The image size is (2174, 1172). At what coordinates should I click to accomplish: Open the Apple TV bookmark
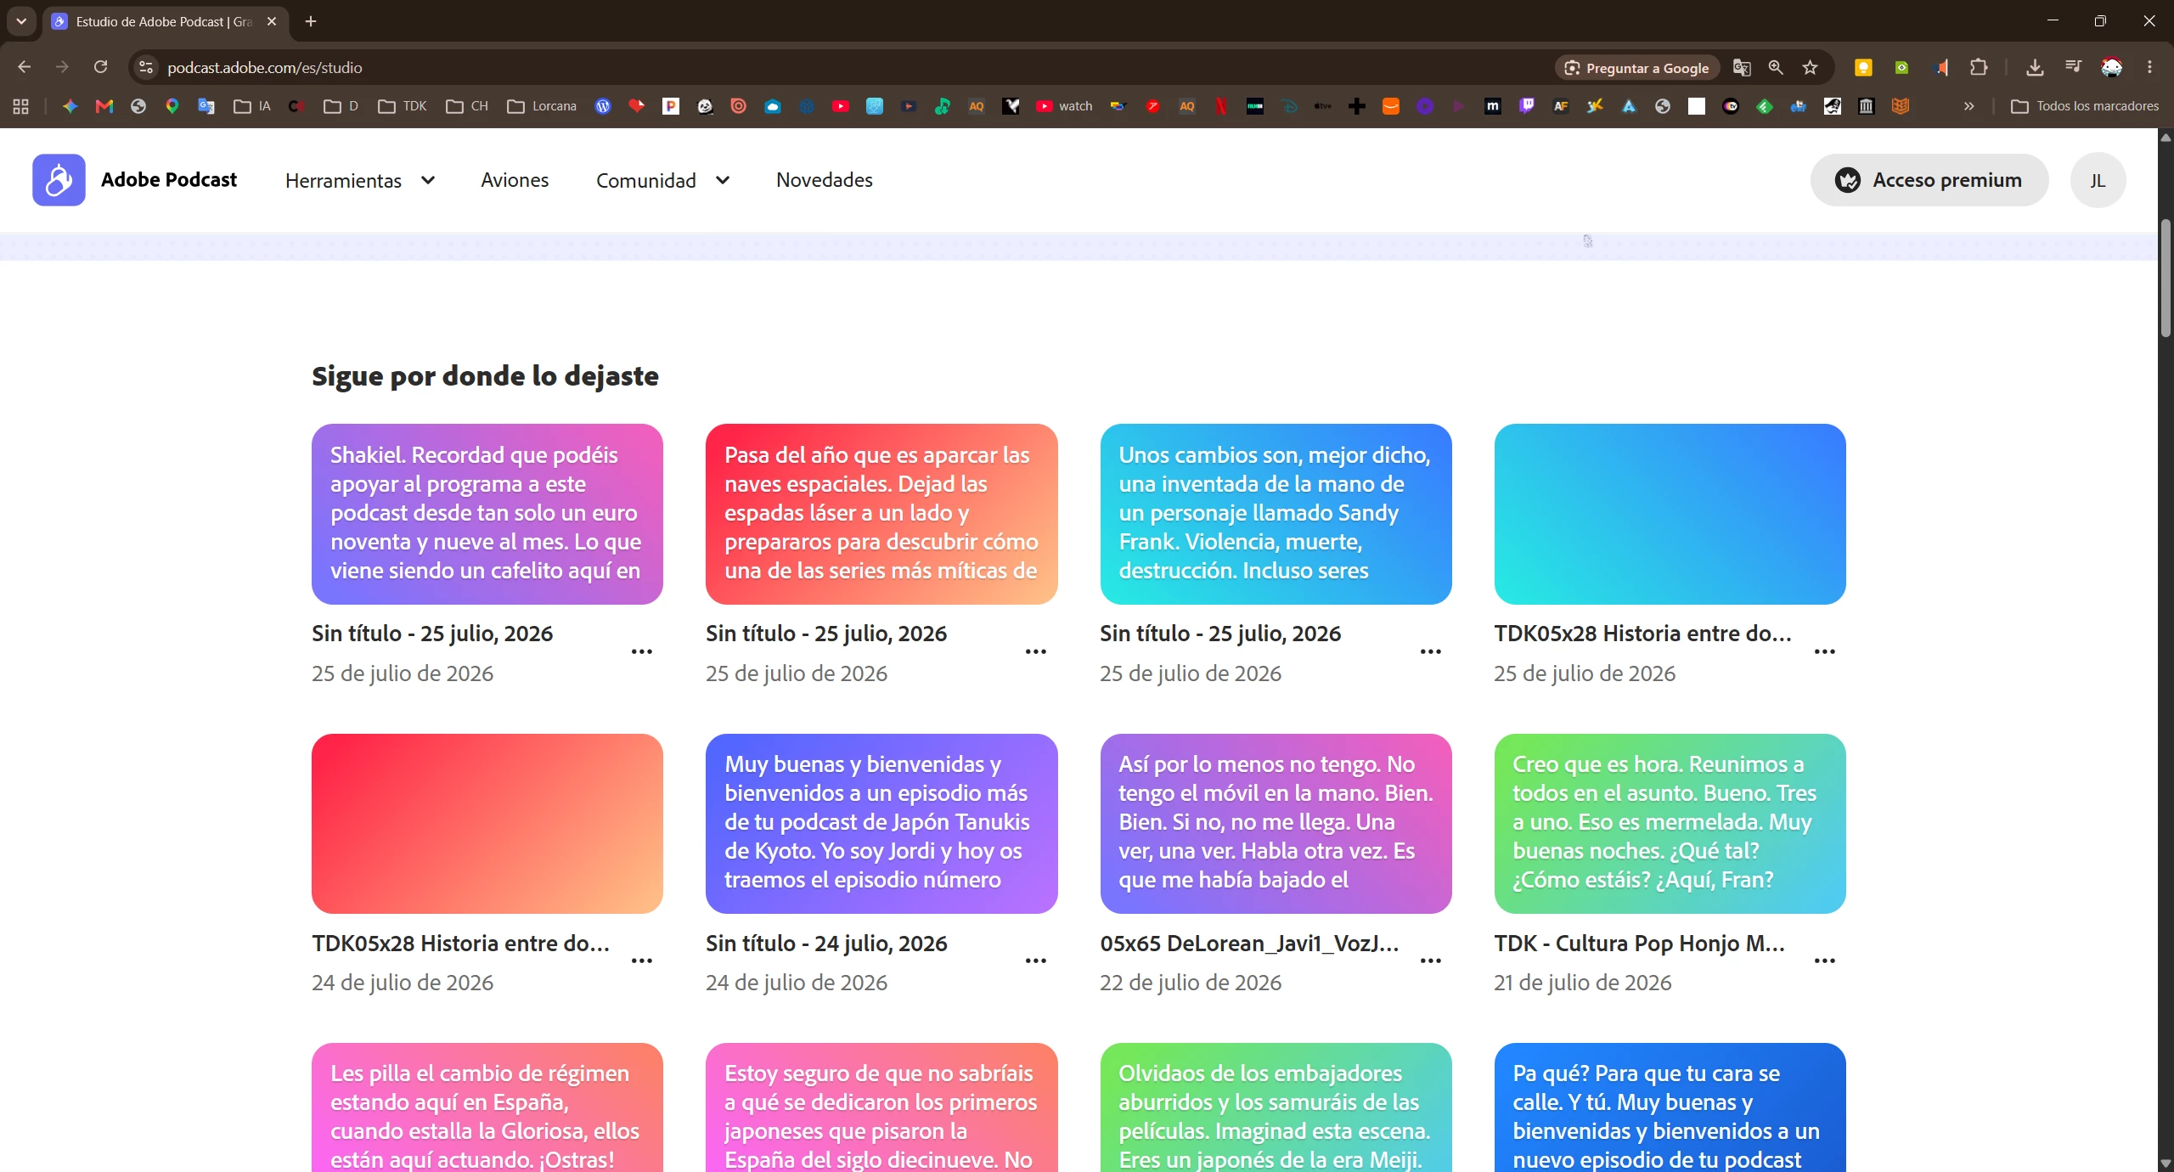click(x=1323, y=106)
